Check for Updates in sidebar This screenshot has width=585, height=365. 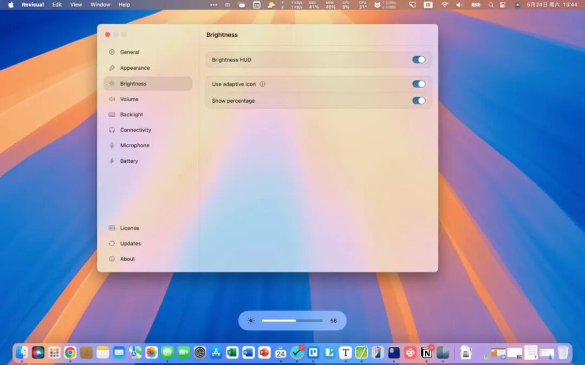[148, 243]
